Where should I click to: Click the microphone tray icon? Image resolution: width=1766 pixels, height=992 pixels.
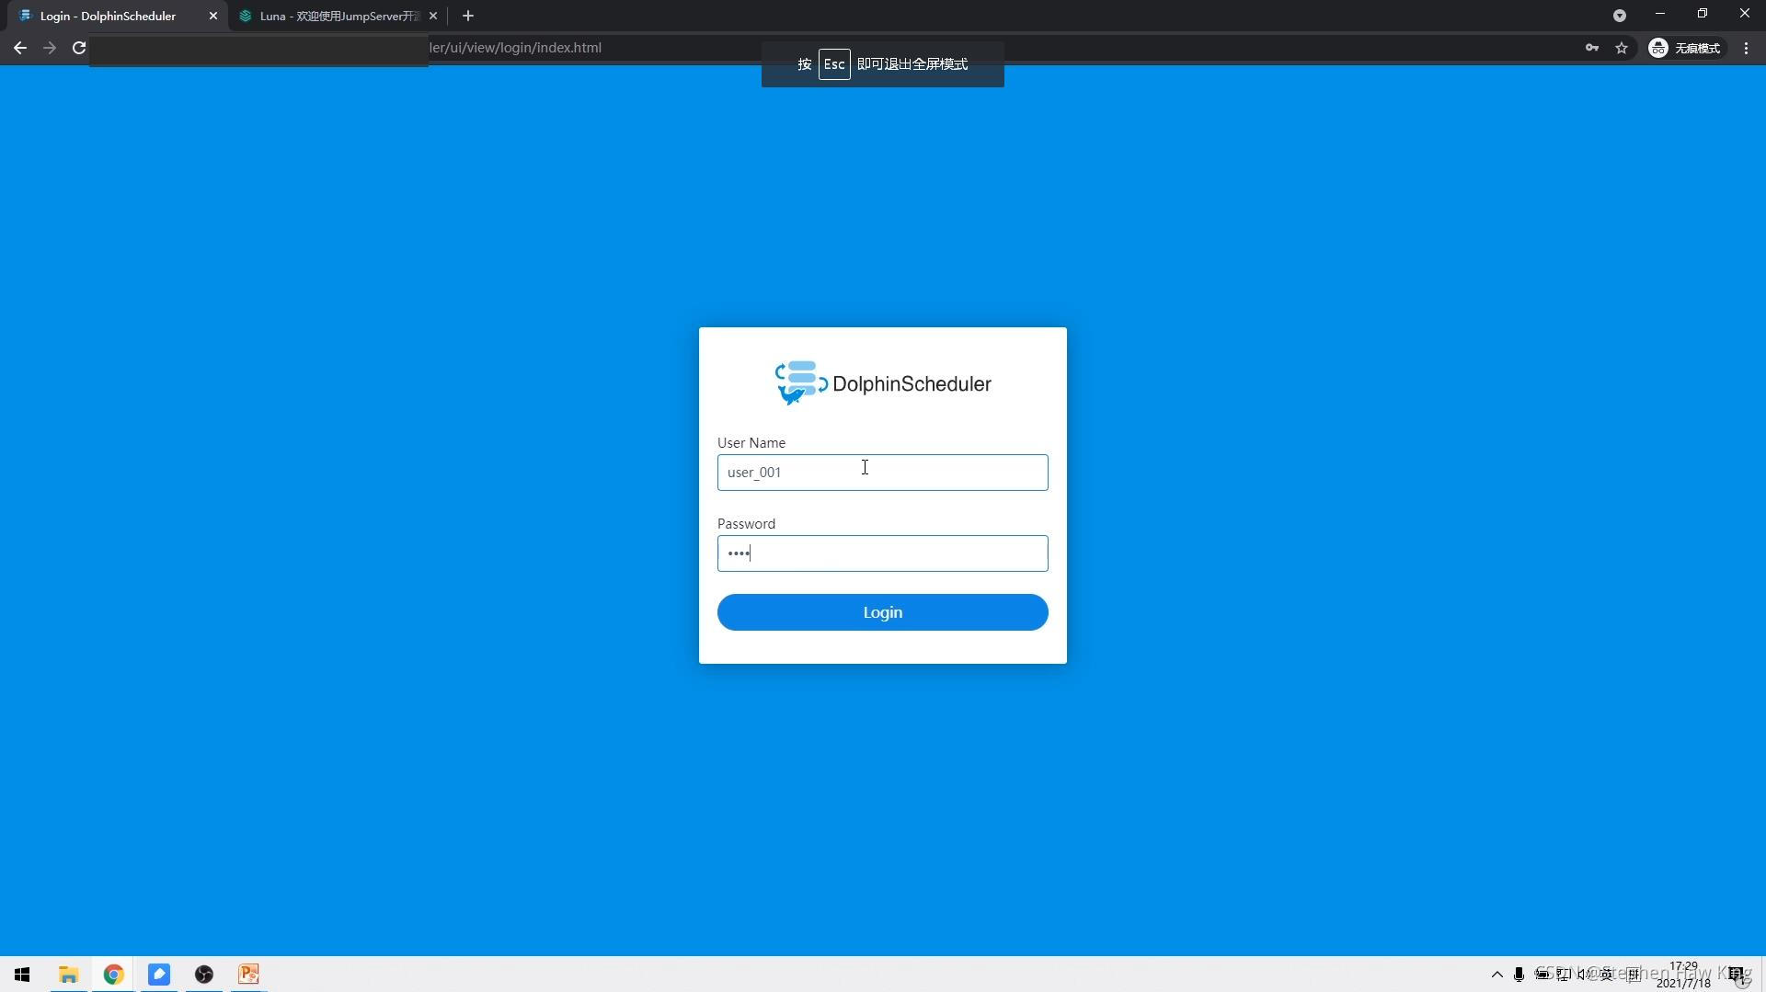[x=1519, y=975]
